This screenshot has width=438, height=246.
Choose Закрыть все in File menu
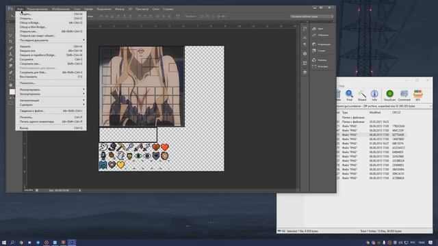(51, 51)
